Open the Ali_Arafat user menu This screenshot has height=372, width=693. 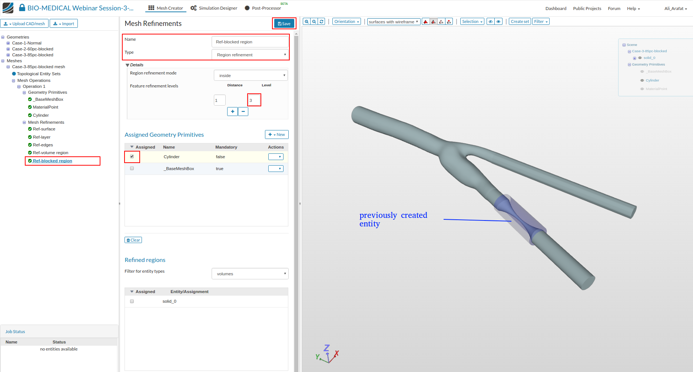[x=676, y=9]
